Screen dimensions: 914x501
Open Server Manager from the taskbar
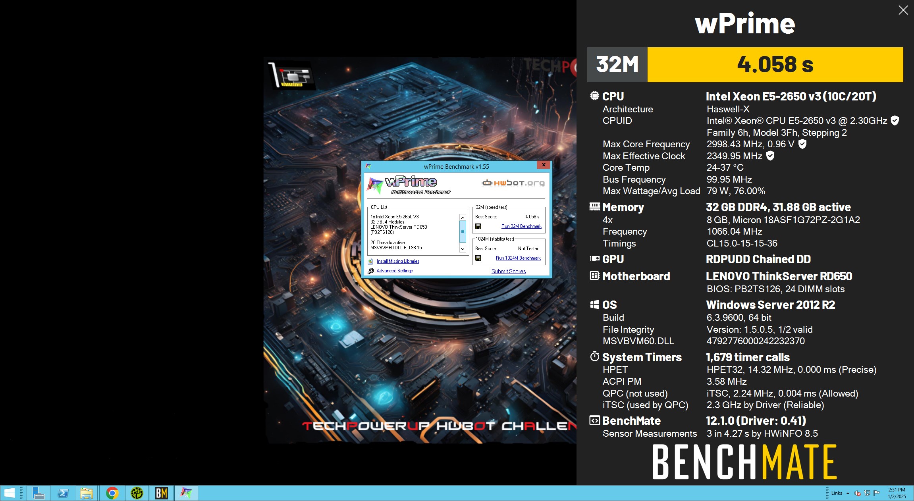click(x=38, y=493)
